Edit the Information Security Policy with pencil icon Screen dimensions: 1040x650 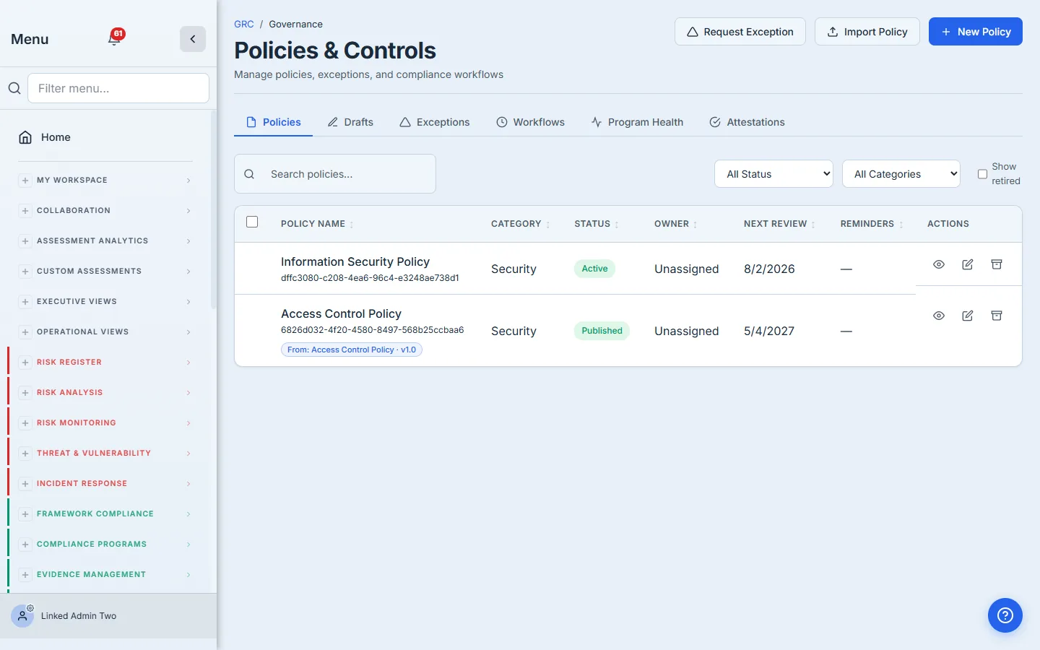pyautogui.click(x=968, y=264)
